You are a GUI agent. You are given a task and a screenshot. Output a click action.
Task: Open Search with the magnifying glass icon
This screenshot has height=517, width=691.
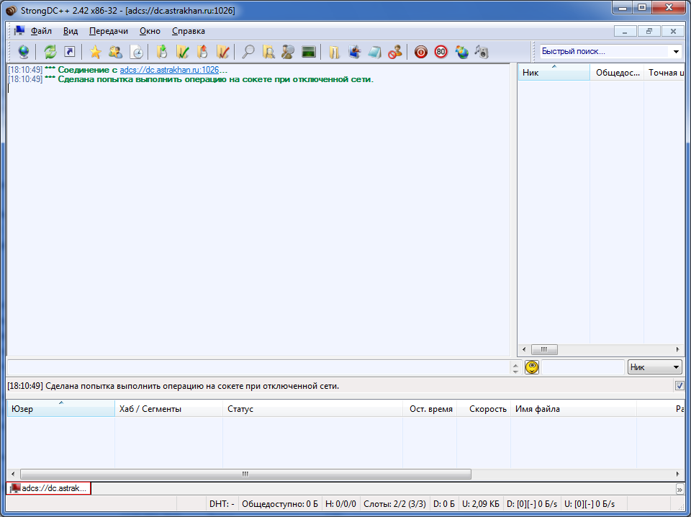[x=248, y=52]
